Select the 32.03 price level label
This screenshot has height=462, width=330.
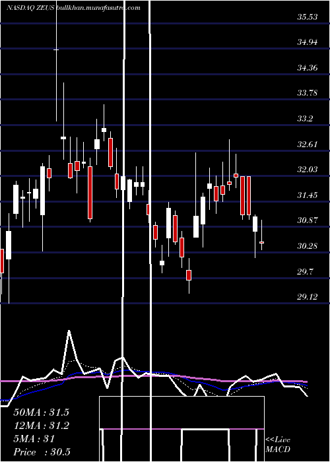tap(308, 170)
